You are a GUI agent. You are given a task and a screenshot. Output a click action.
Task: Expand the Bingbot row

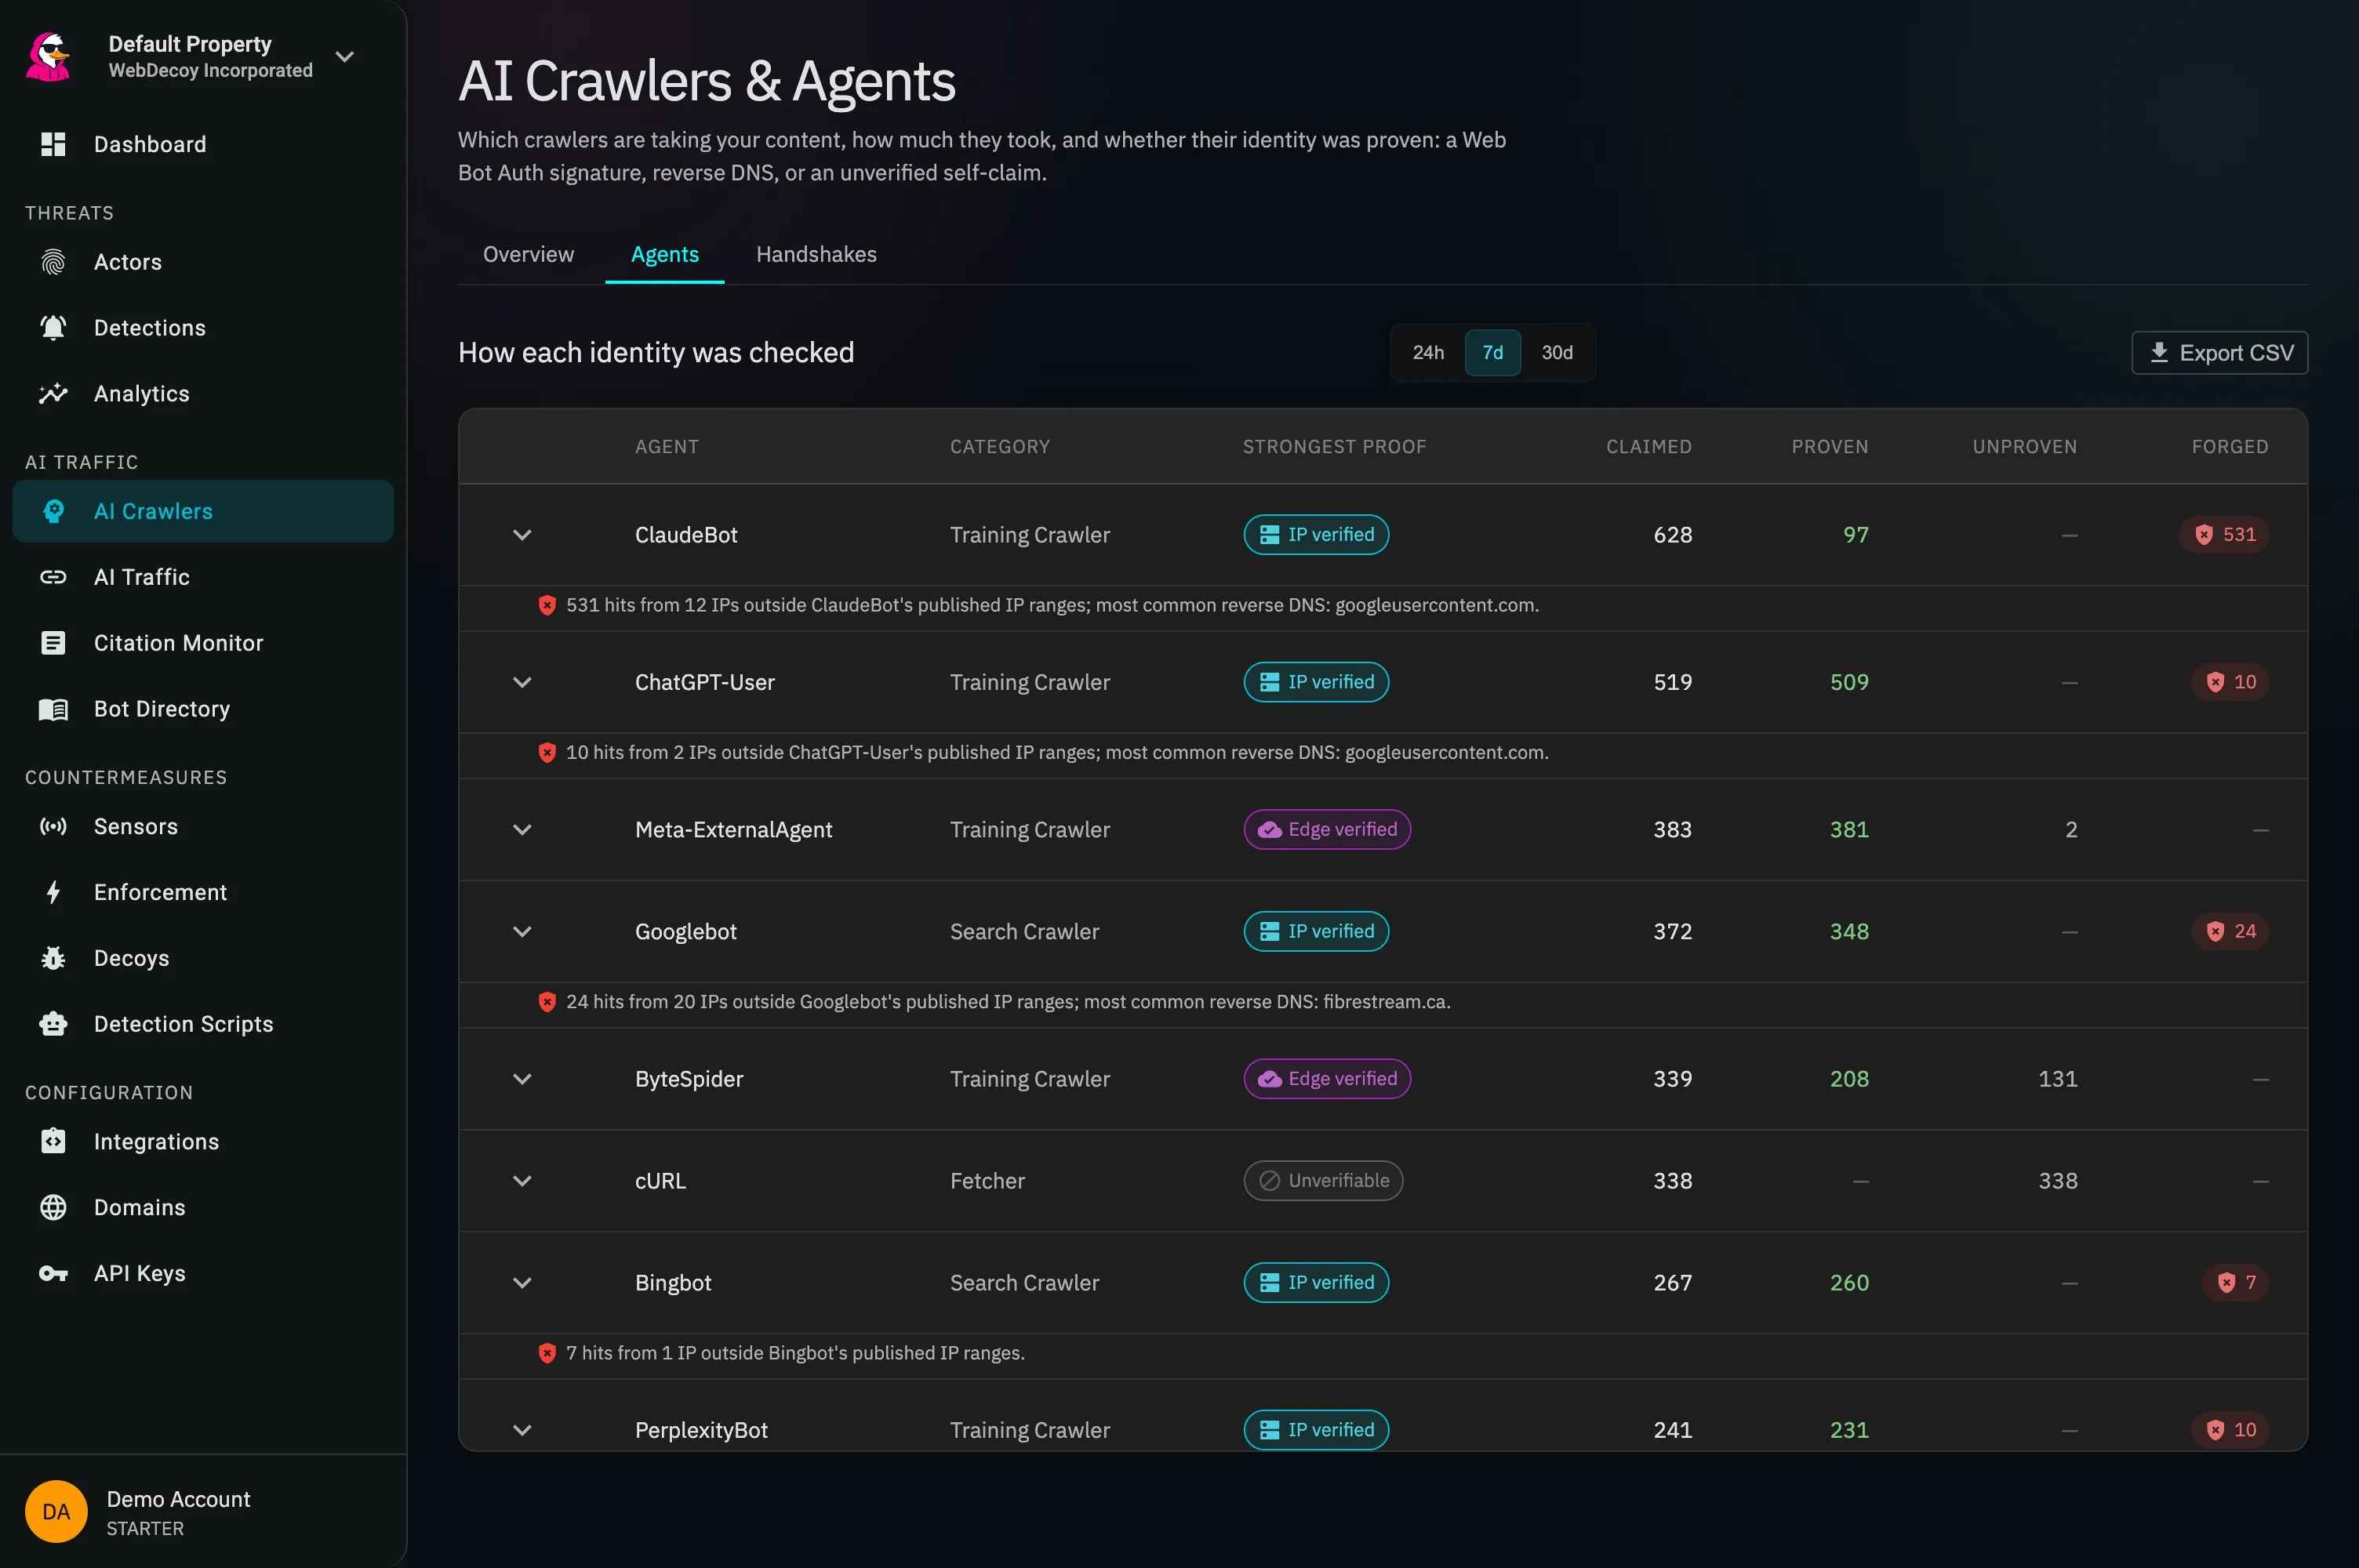[522, 1282]
